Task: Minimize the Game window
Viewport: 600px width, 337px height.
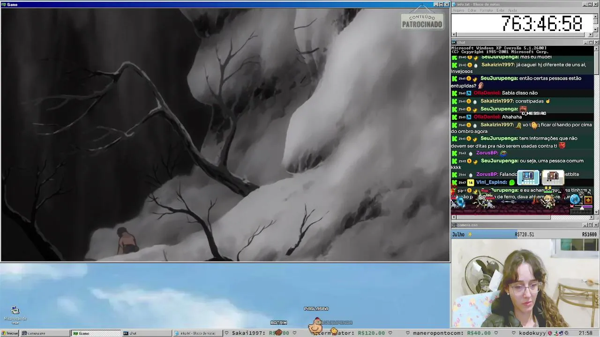Action: click(x=436, y=4)
